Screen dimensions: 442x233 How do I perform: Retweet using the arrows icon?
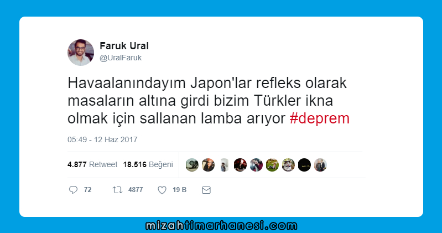point(117,190)
